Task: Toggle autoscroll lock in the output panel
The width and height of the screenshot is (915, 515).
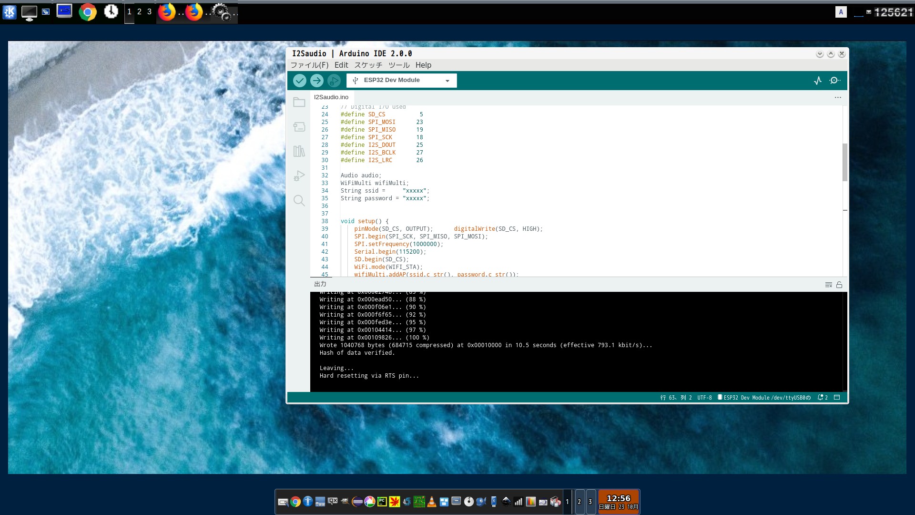Action: (x=839, y=284)
